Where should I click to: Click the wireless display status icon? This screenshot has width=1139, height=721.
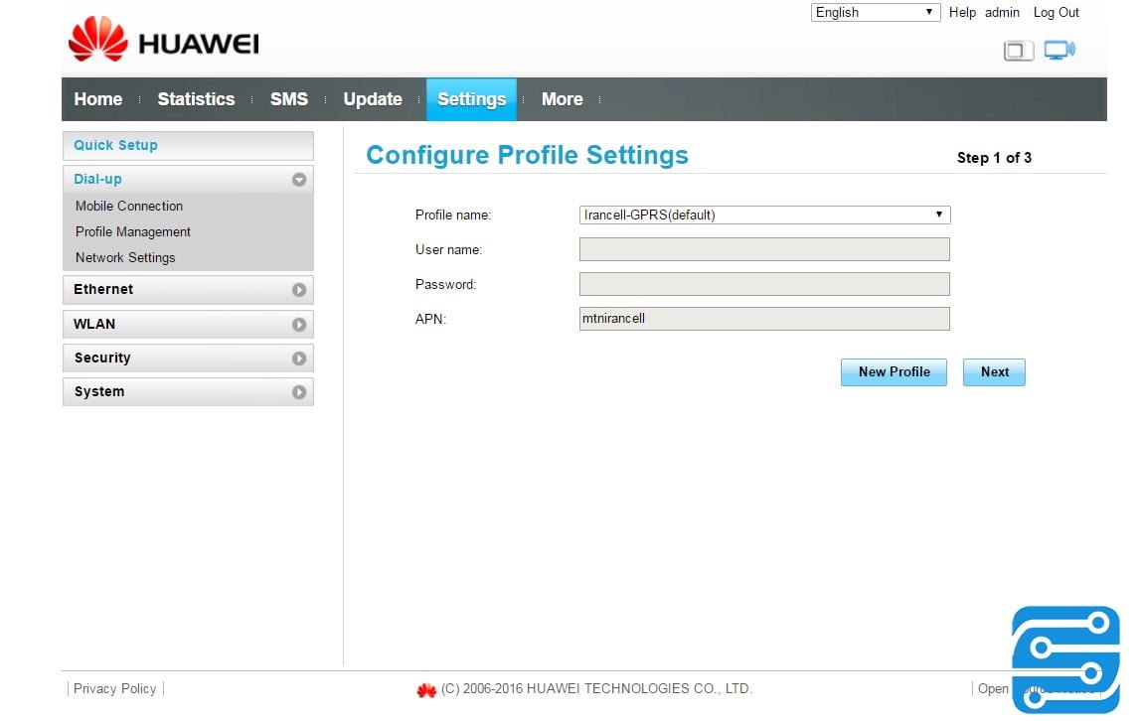(1058, 49)
